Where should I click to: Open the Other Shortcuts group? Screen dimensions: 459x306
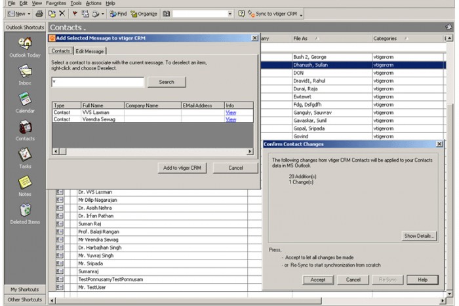(x=25, y=299)
